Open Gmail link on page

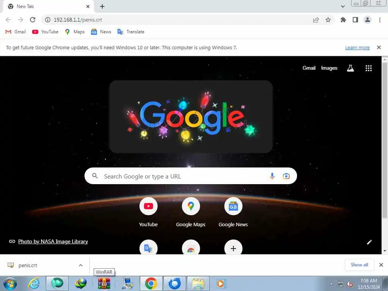point(309,68)
